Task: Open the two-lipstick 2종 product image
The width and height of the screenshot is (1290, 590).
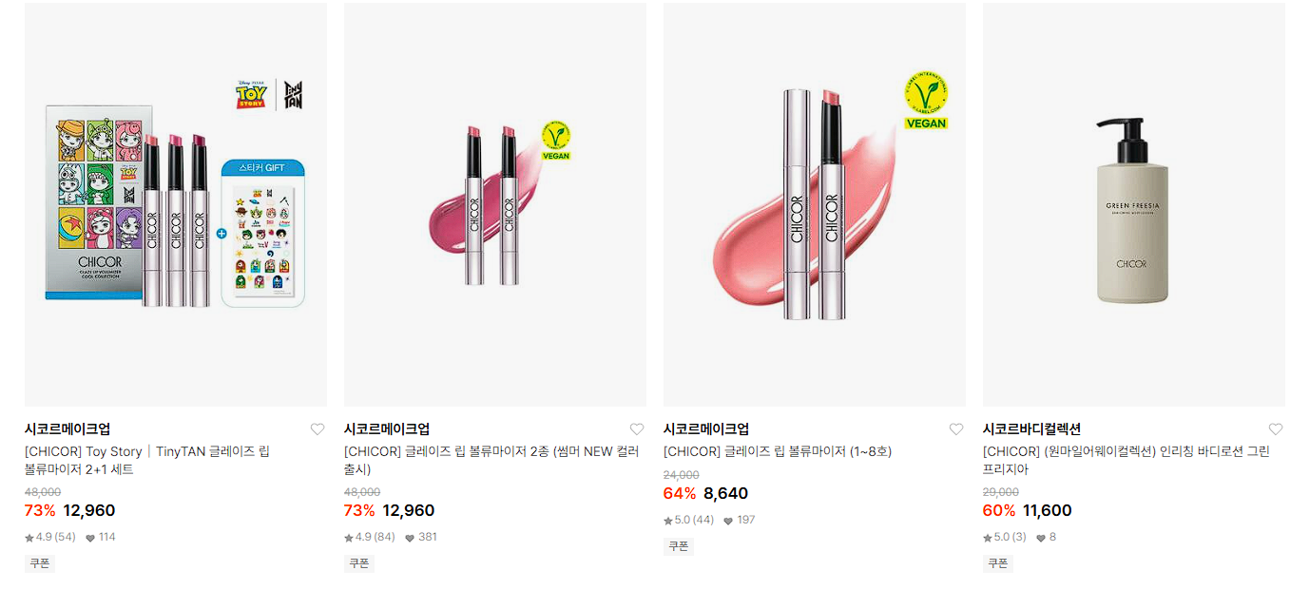Action: 495,204
